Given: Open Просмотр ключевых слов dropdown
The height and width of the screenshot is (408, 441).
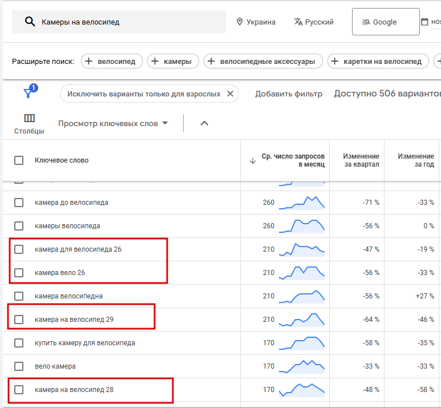Looking at the screenshot, I should pyautogui.click(x=113, y=123).
